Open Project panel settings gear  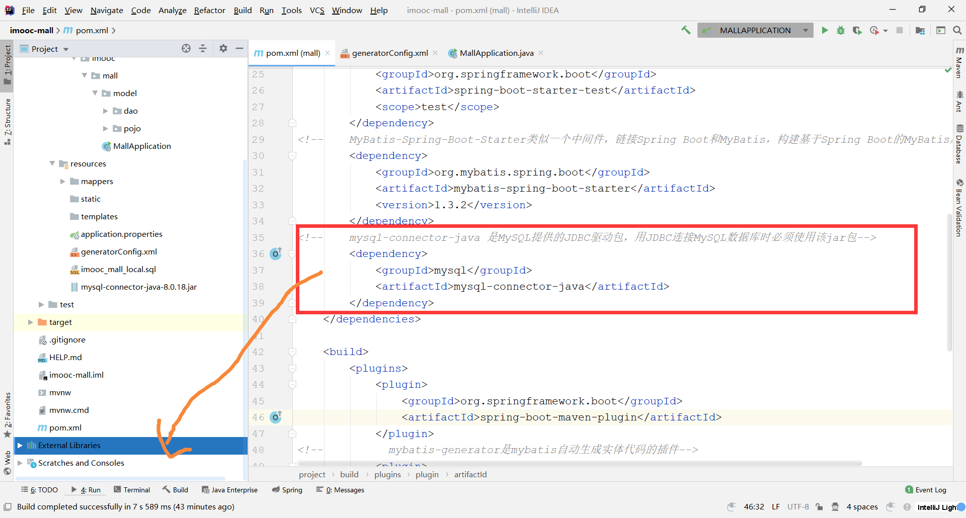(223, 48)
